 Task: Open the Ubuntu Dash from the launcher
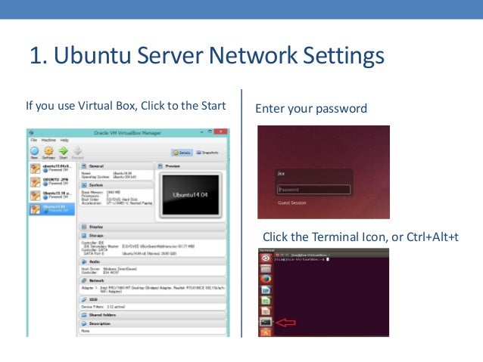(266, 258)
